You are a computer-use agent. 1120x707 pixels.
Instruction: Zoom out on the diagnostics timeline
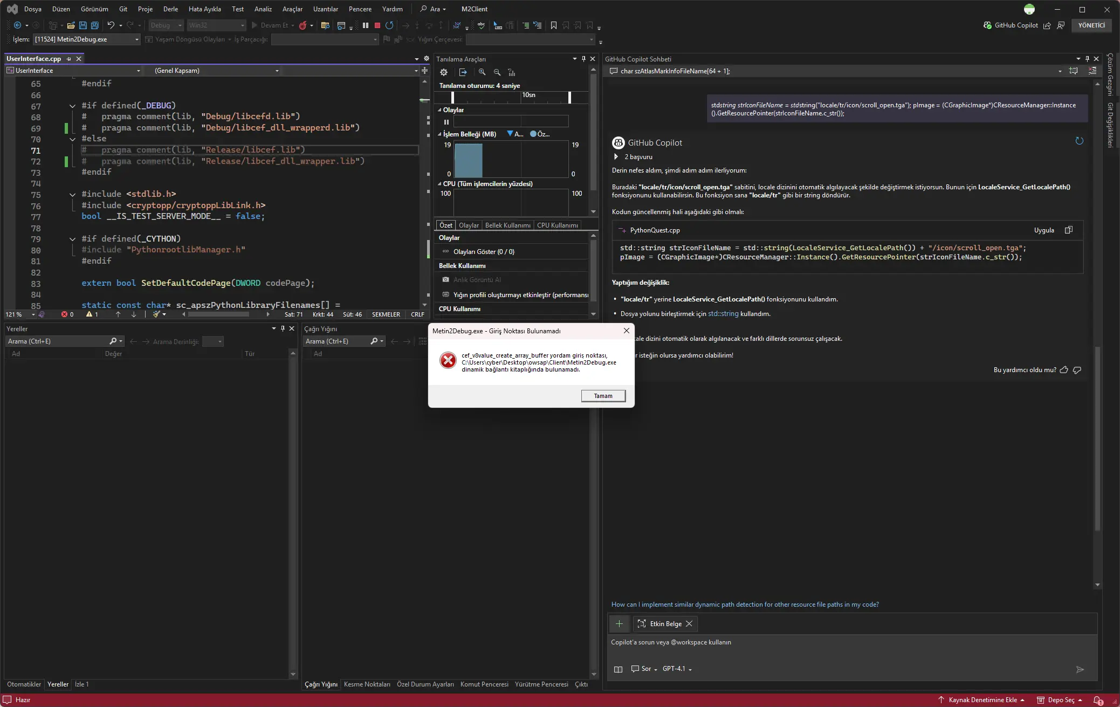[497, 72]
